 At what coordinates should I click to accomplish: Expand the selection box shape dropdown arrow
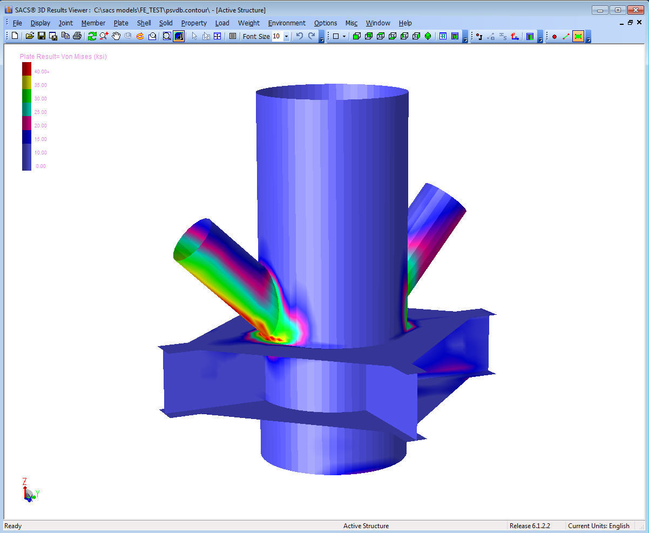344,36
